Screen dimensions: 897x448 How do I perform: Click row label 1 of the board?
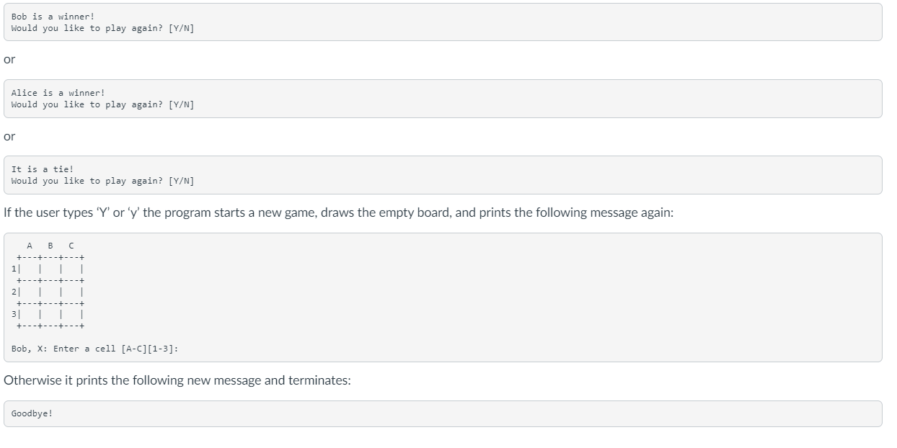14,268
